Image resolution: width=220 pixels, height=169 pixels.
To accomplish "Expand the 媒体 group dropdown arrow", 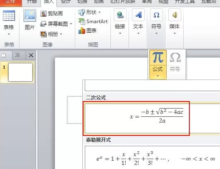I will pos(175,34).
